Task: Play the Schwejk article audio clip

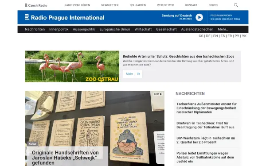Action: click(158, 94)
